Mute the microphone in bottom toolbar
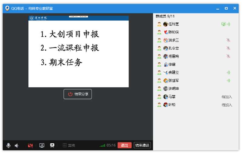 coord(8,145)
